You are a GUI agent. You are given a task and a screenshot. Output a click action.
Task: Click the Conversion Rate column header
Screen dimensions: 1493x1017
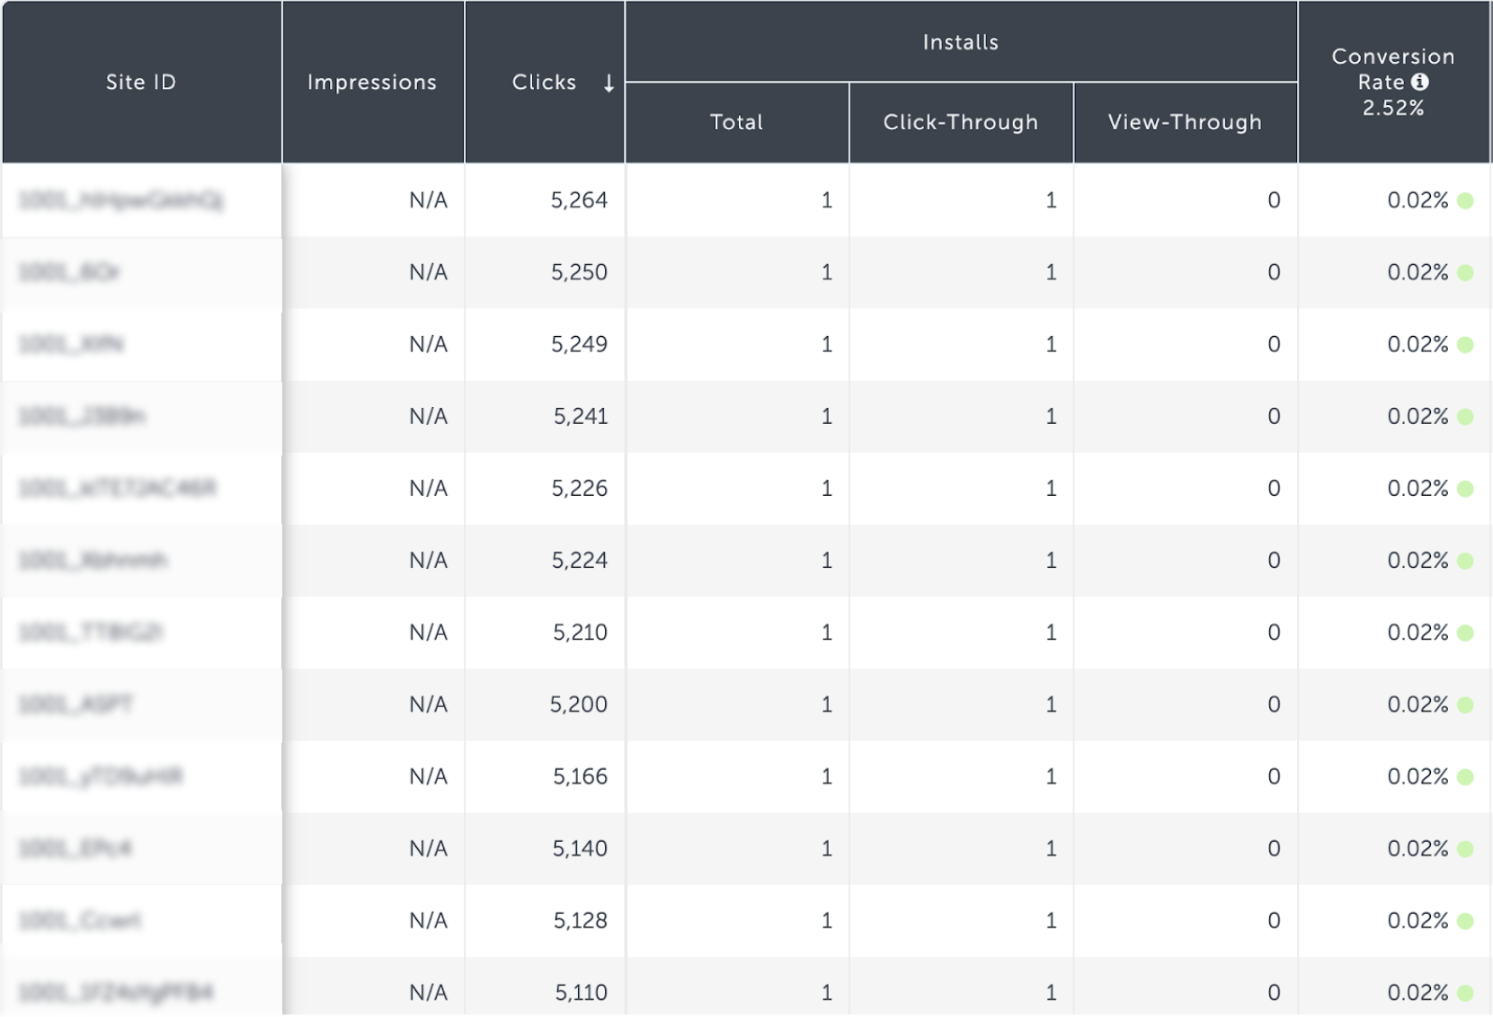(x=1393, y=82)
